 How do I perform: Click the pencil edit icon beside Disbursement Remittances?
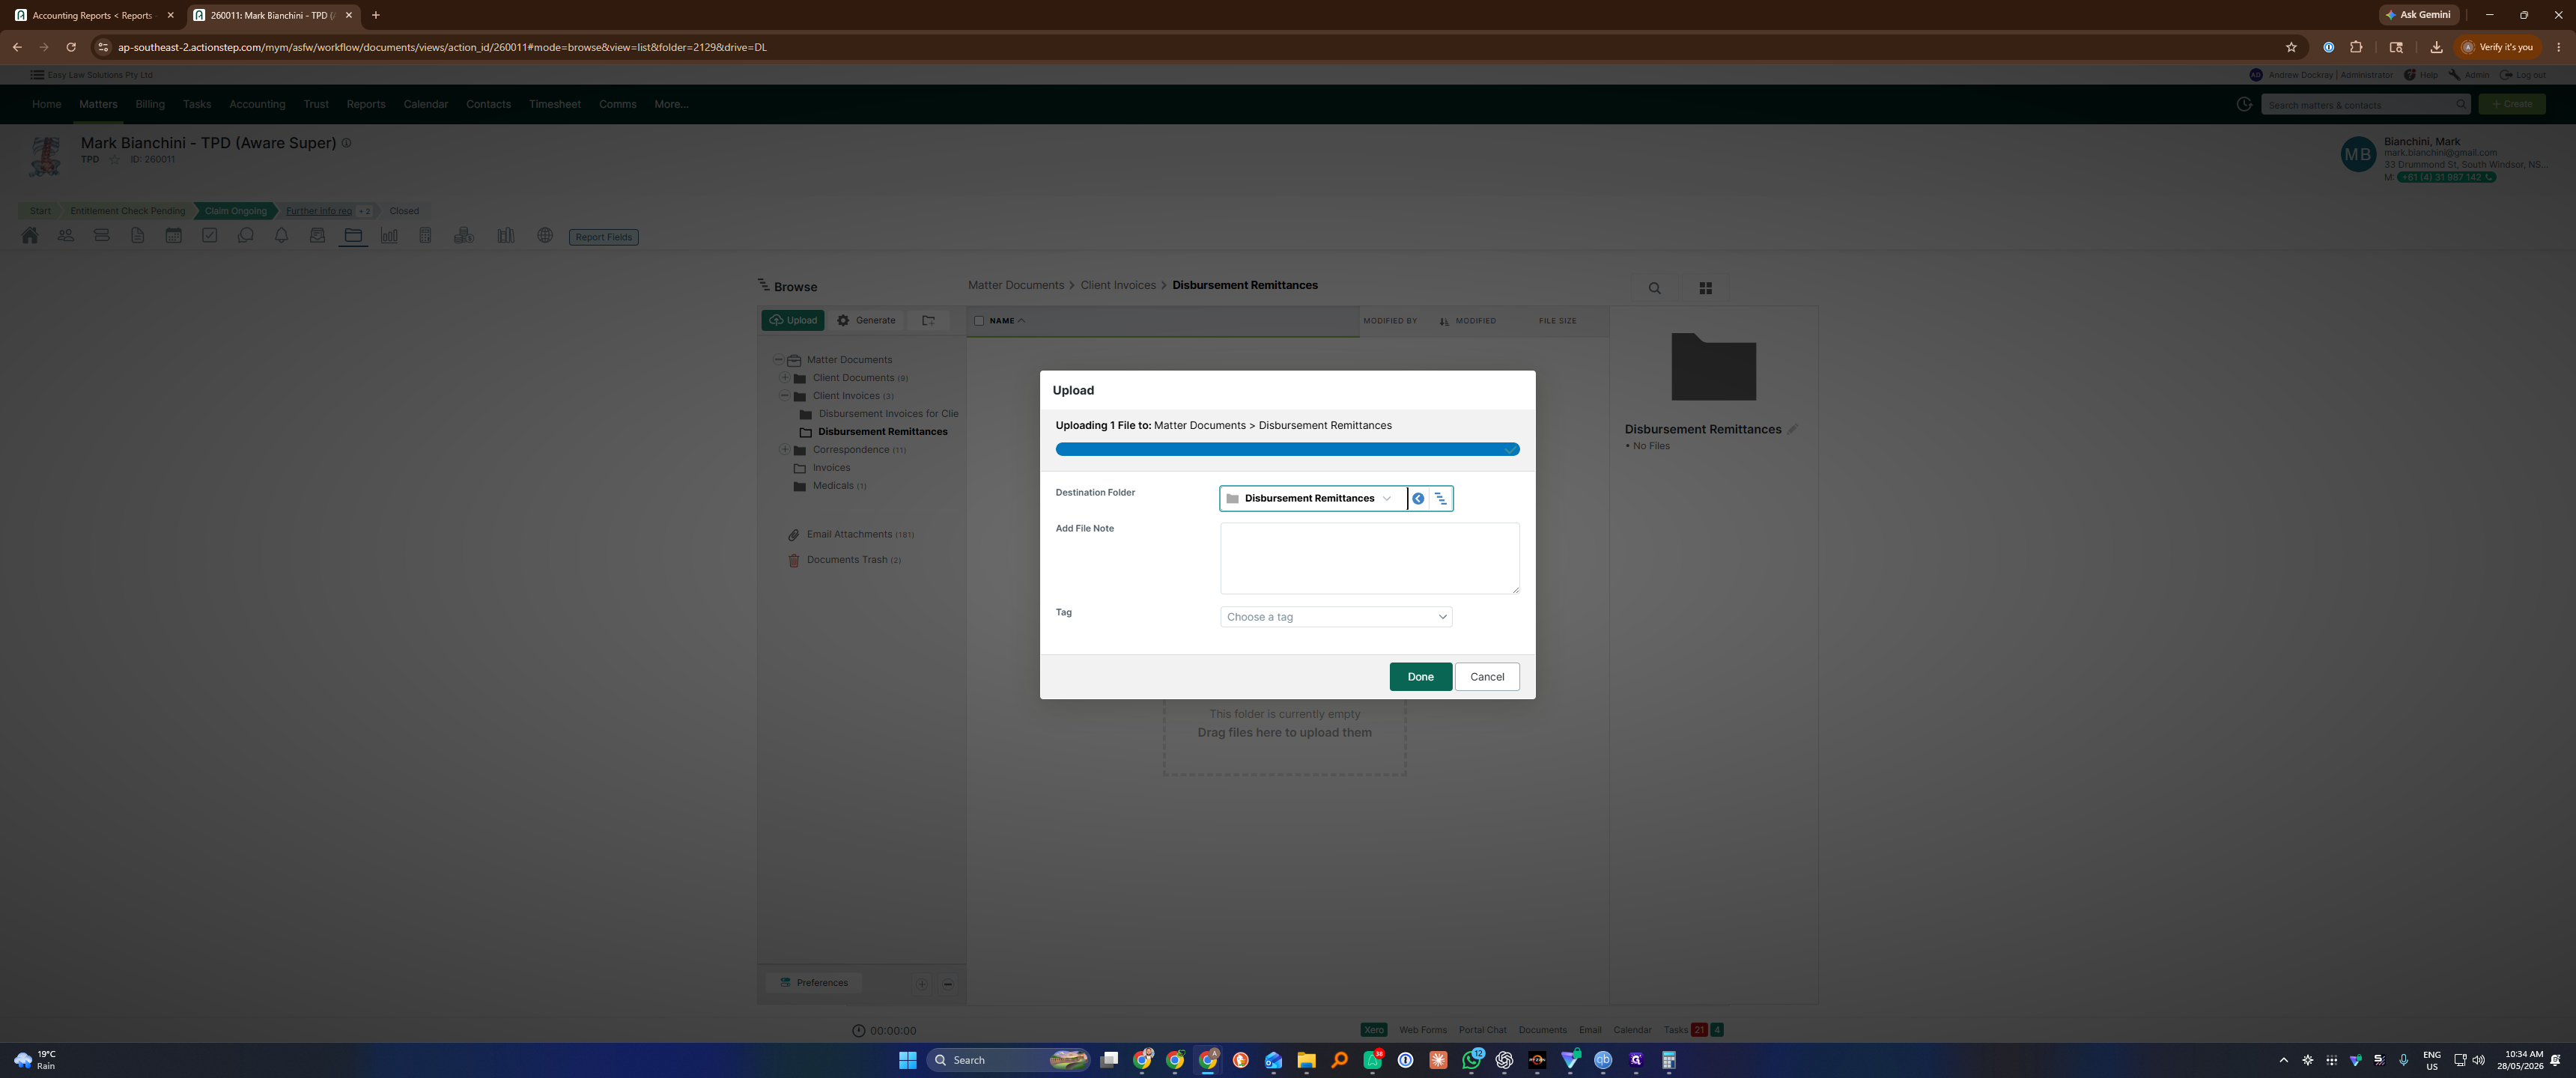pyautogui.click(x=1793, y=429)
